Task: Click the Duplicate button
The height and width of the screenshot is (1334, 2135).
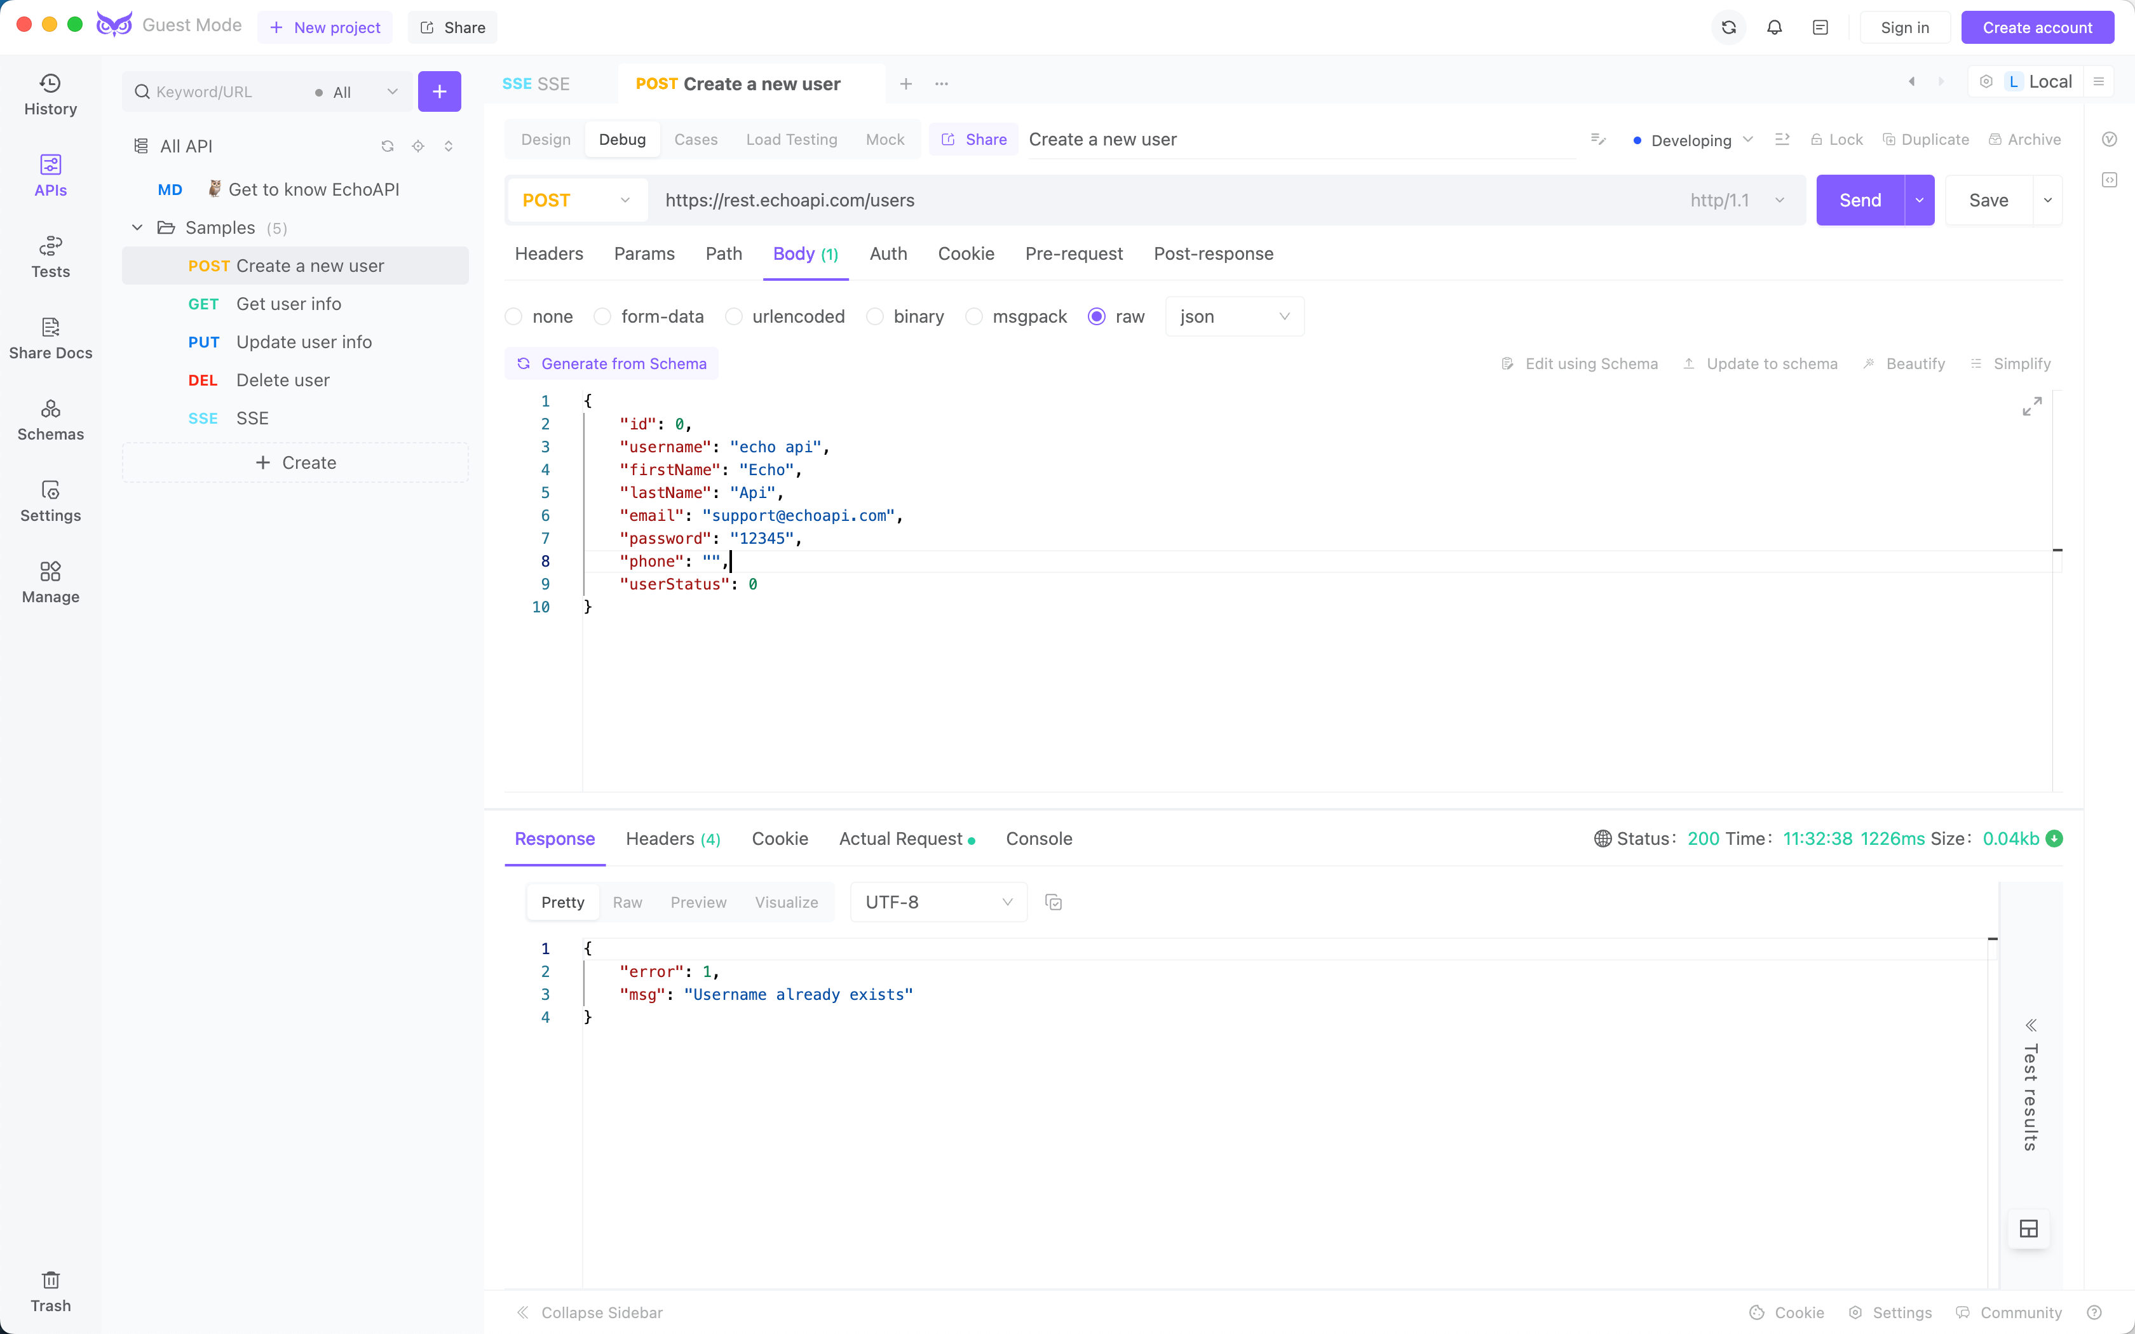Action: point(1925,139)
